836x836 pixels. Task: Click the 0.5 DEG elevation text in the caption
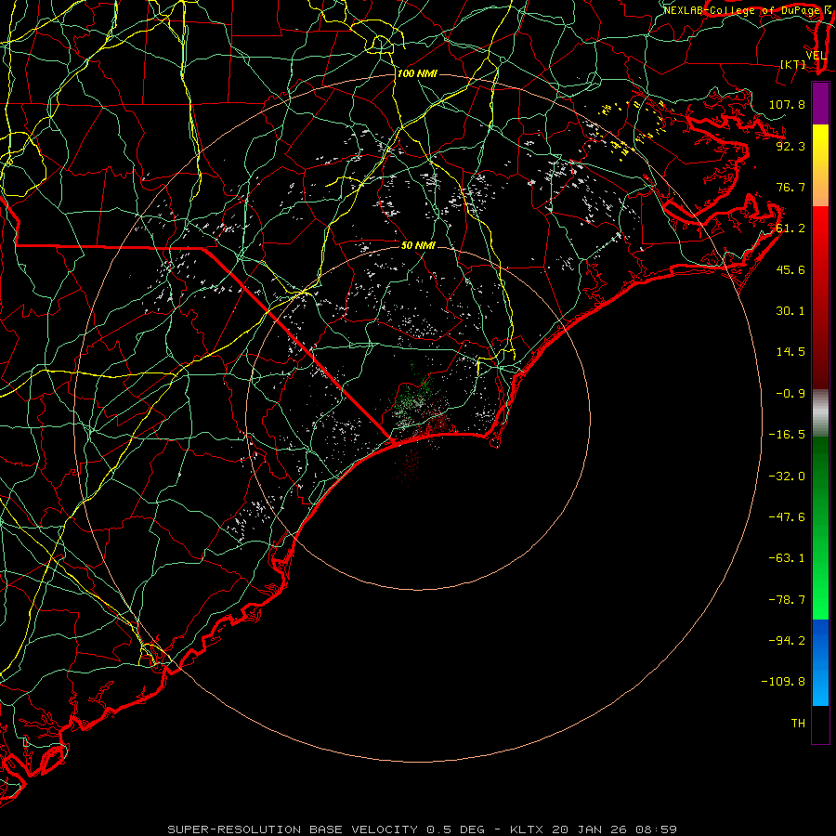pos(455,829)
